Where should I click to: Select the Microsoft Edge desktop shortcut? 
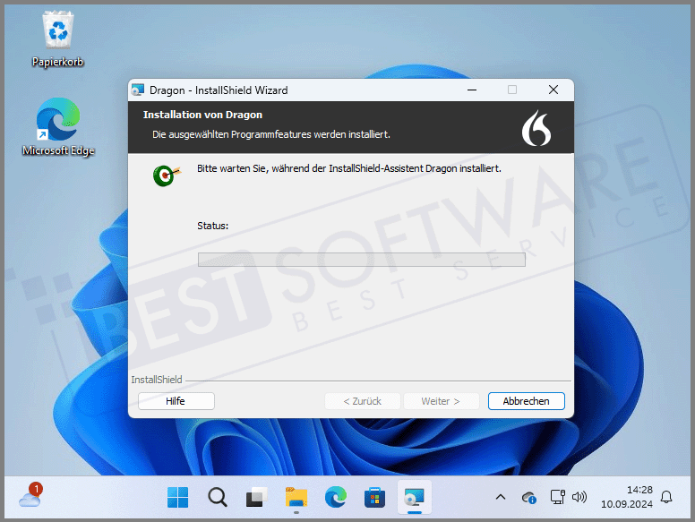(57, 121)
